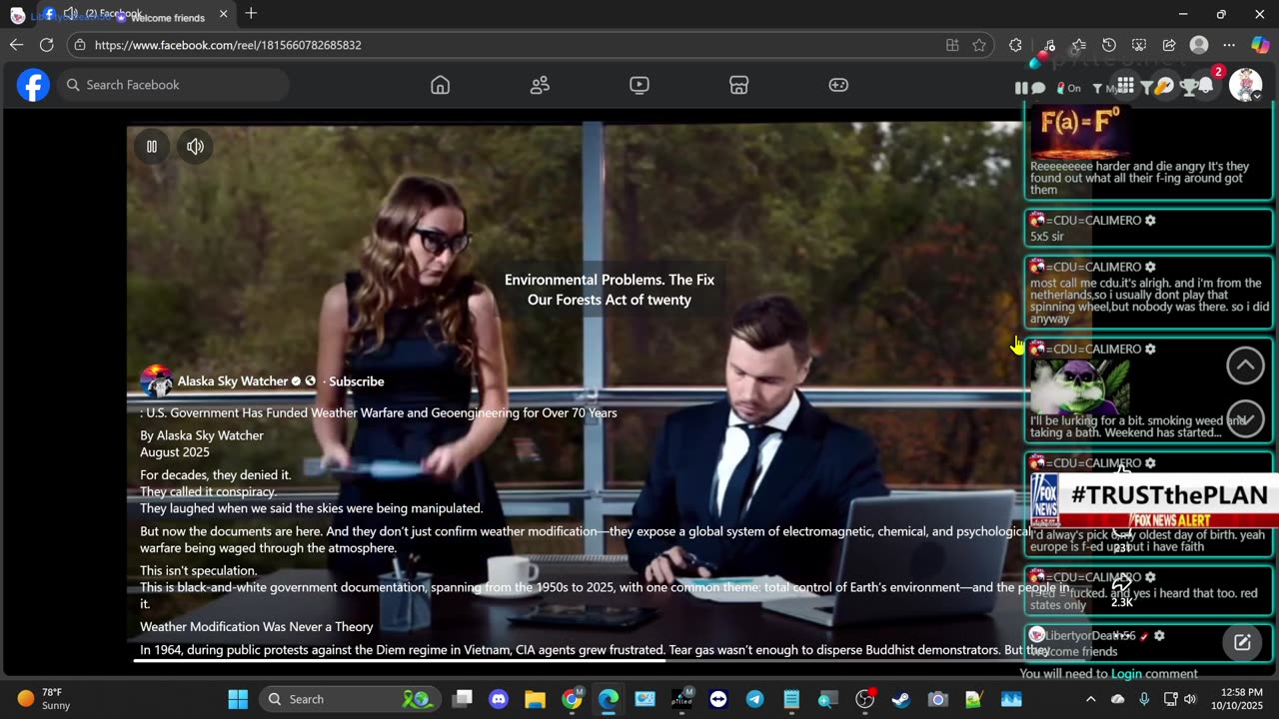
Task: Open Alaska Sky Watcher profile name
Action: coord(233,381)
